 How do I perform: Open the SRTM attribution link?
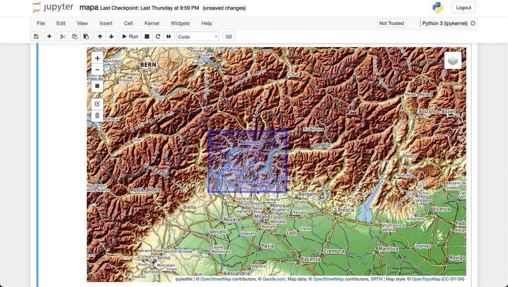pos(377,279)
